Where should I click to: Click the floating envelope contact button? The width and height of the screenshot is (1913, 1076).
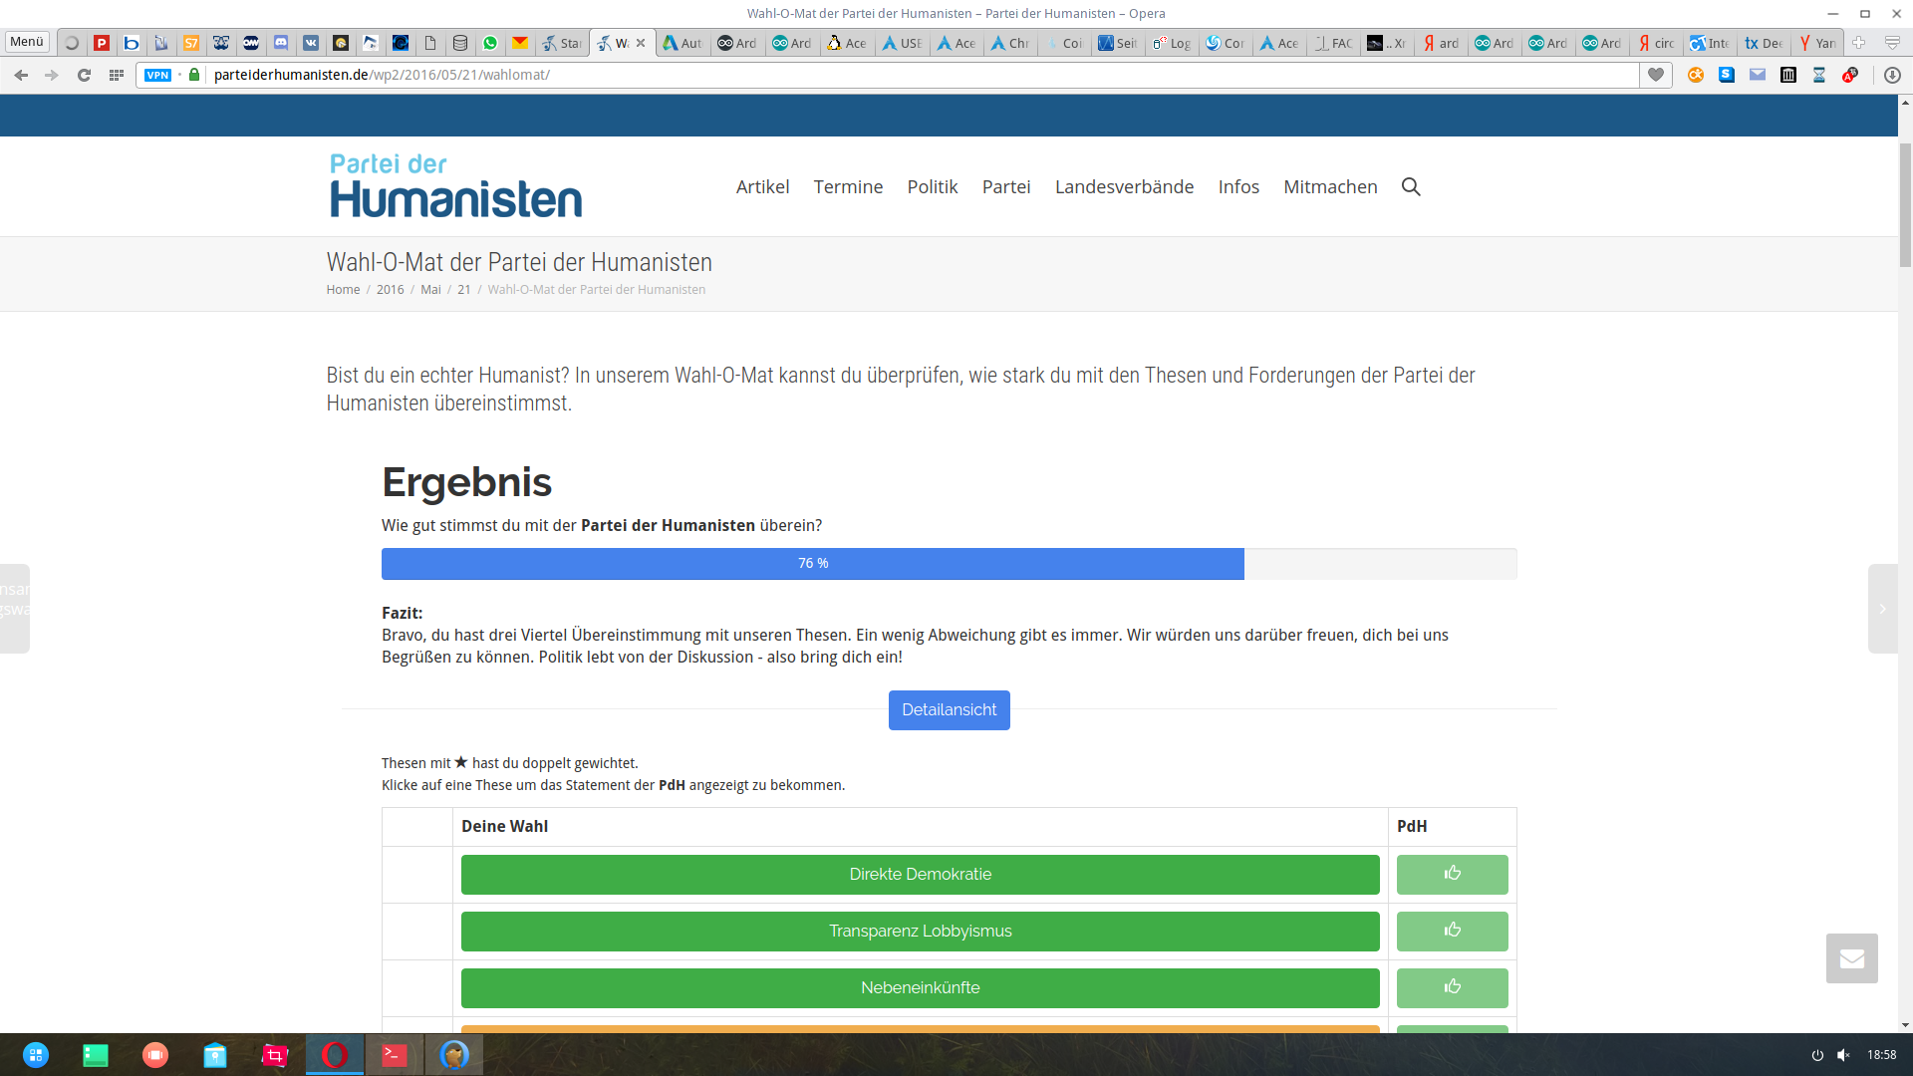pyautogui.click(x=1851, y=958)
